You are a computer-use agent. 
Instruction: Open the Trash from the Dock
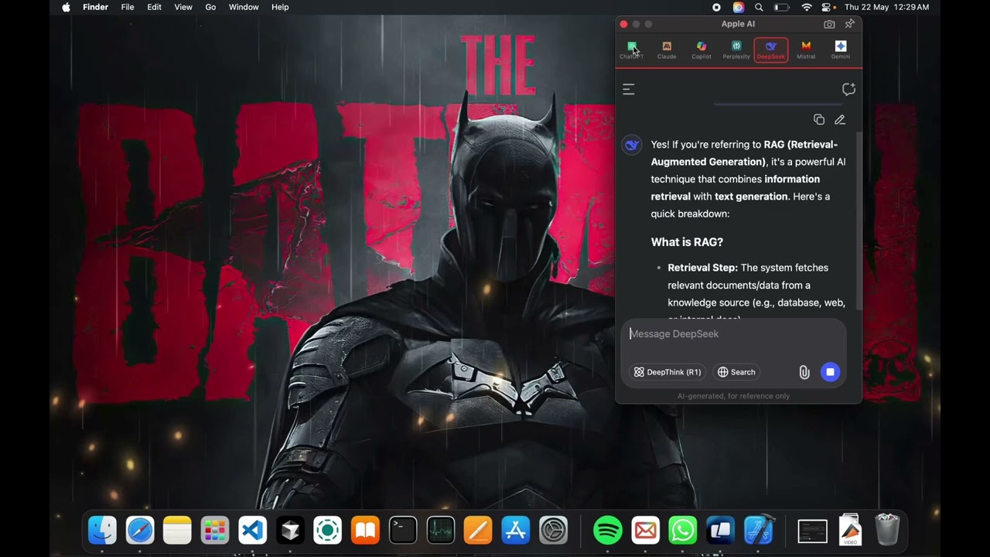(887, 530)
